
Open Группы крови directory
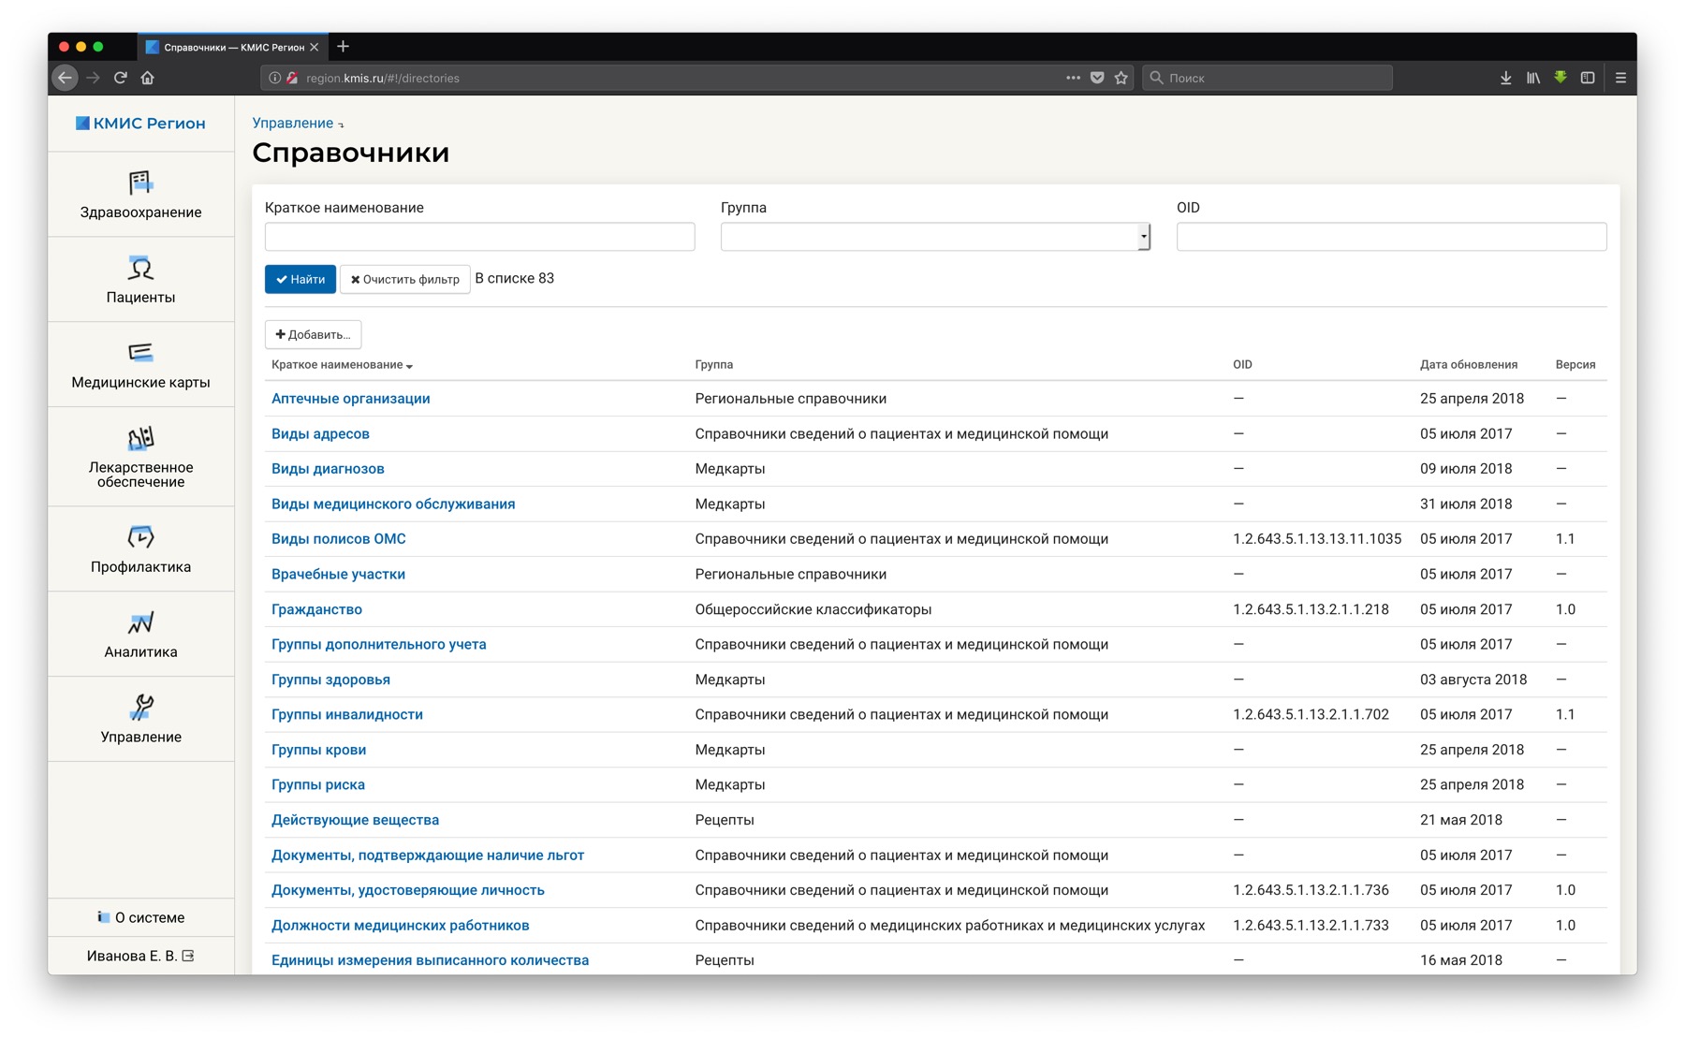(318, 750)
